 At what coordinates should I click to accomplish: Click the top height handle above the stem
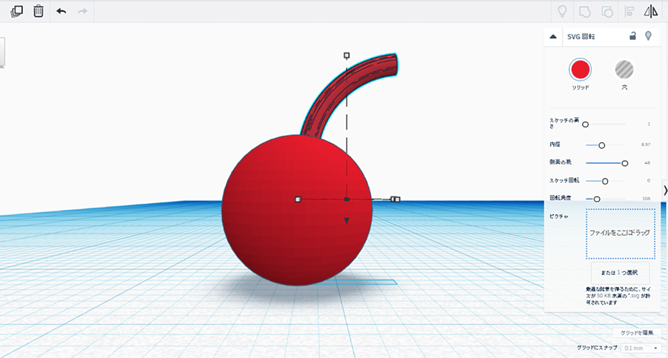pyautogui.click(x=347, y=56)
